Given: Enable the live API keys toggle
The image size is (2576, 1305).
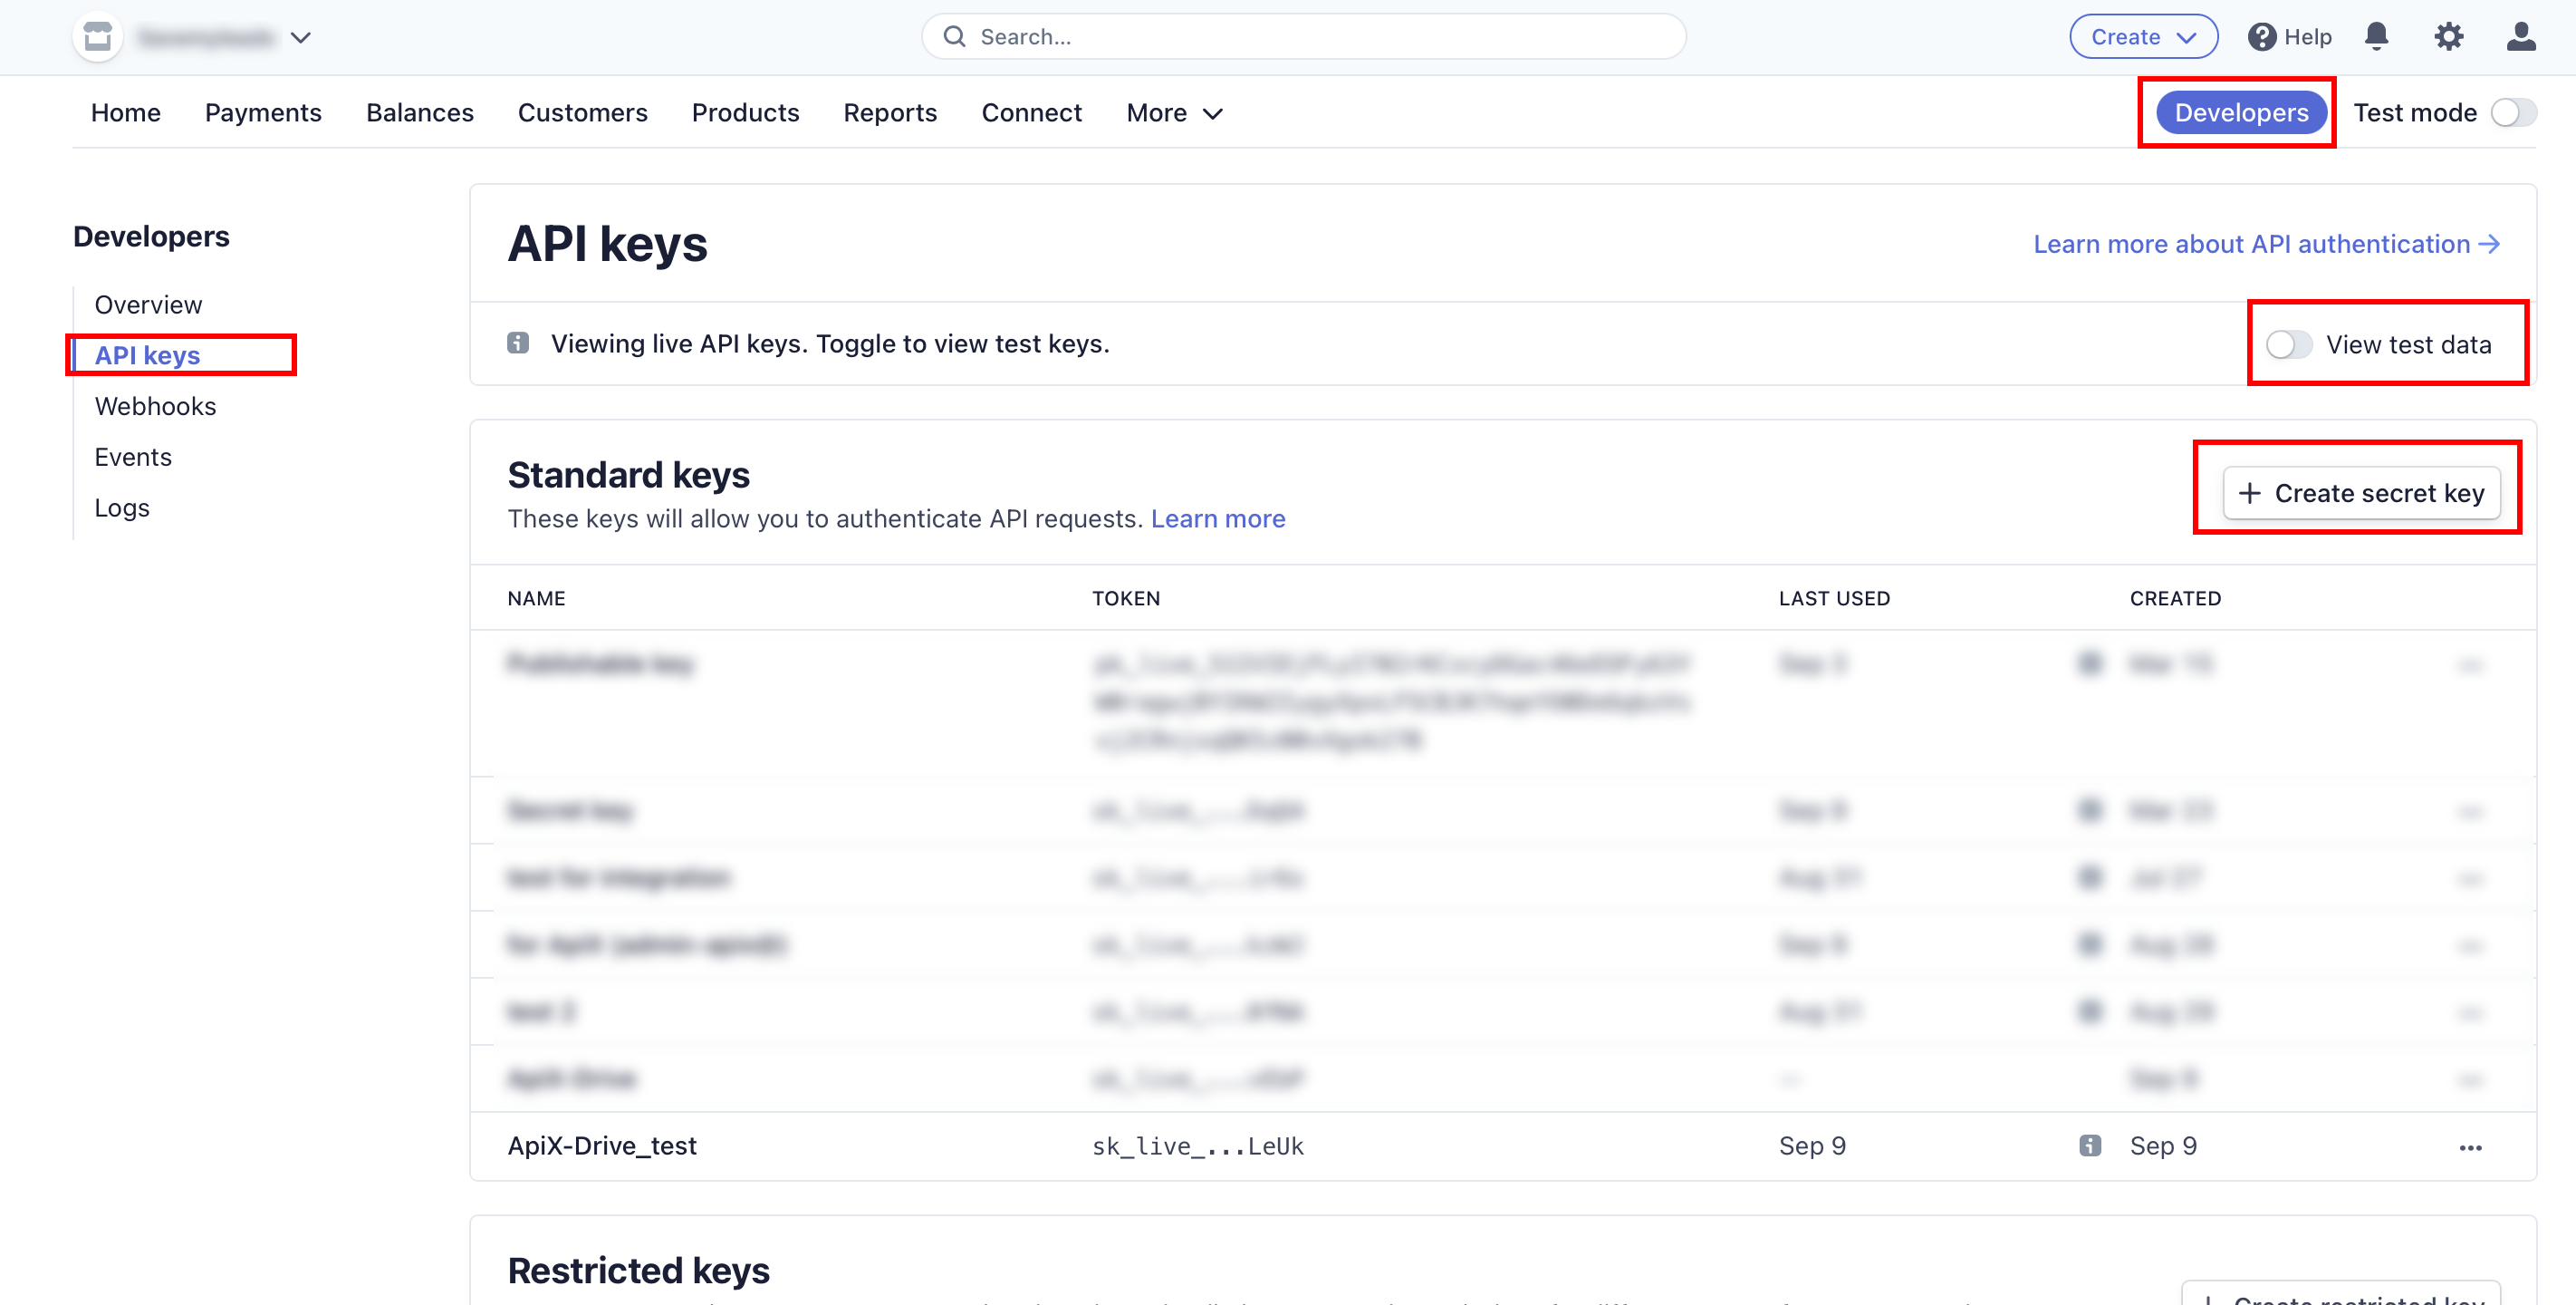Looking at the screenshot, I should [2287, 344].
